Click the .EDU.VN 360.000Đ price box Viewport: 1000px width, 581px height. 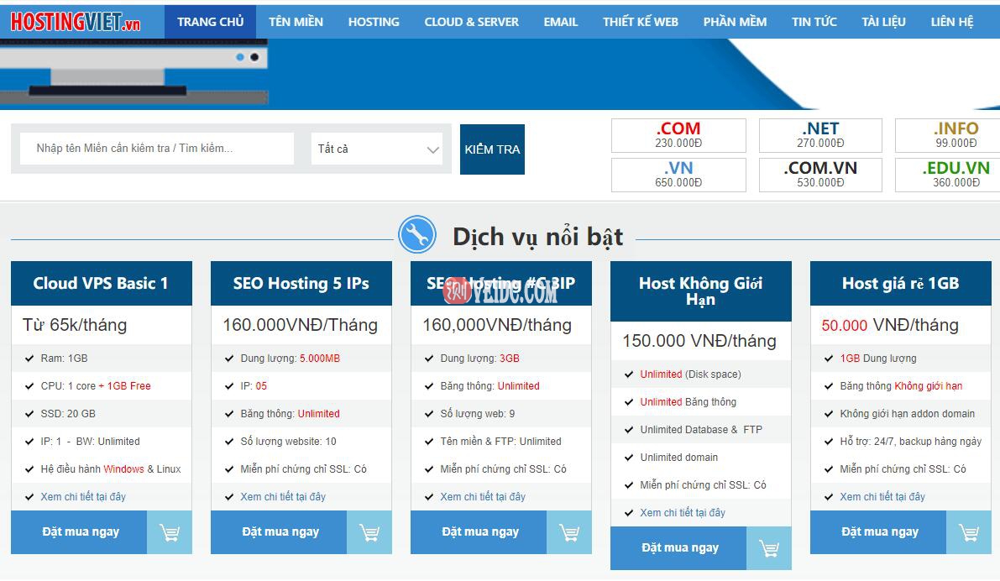(x=957, y=175)
